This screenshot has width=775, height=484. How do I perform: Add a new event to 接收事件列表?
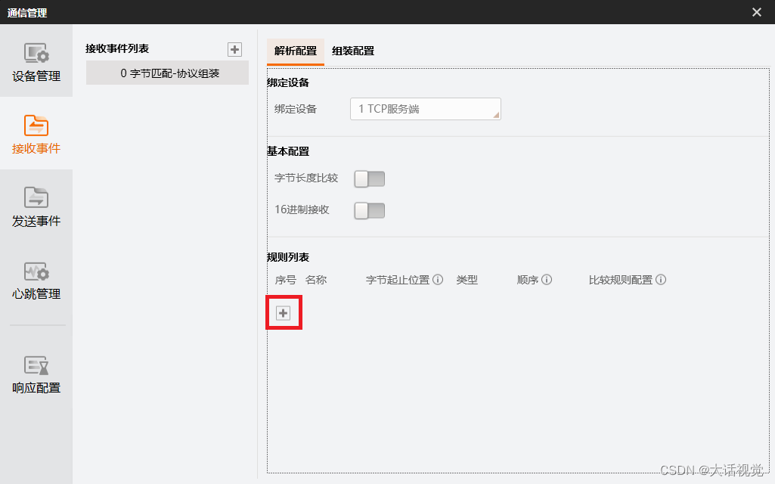235,49
